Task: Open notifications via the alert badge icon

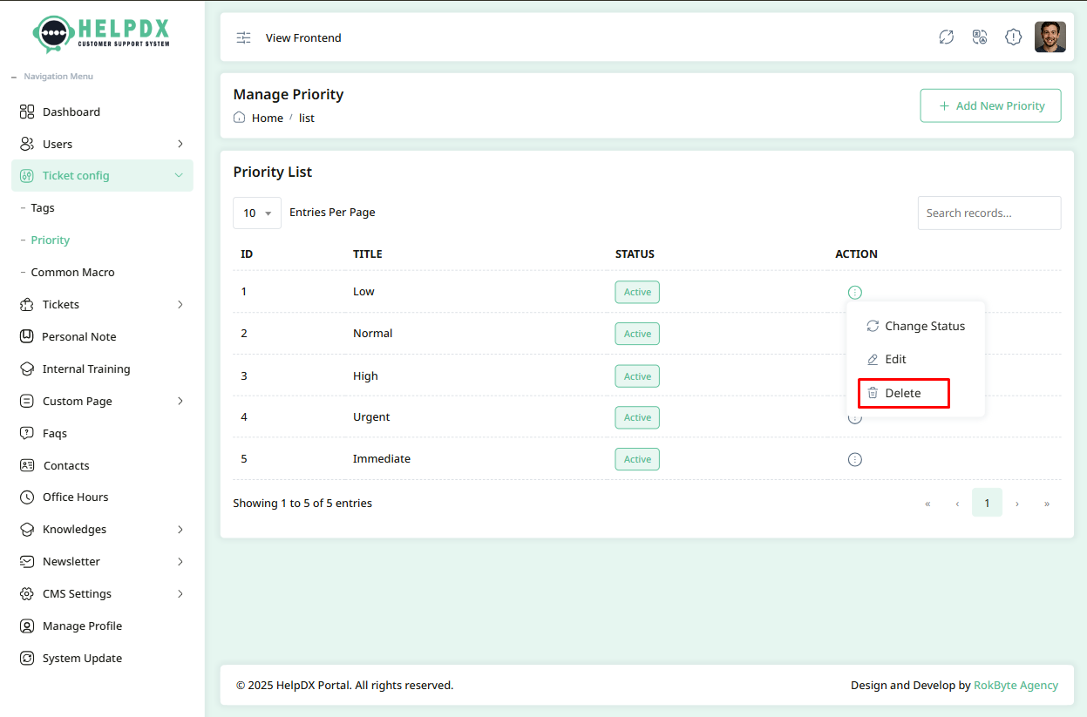Action: click(1012, 37)
